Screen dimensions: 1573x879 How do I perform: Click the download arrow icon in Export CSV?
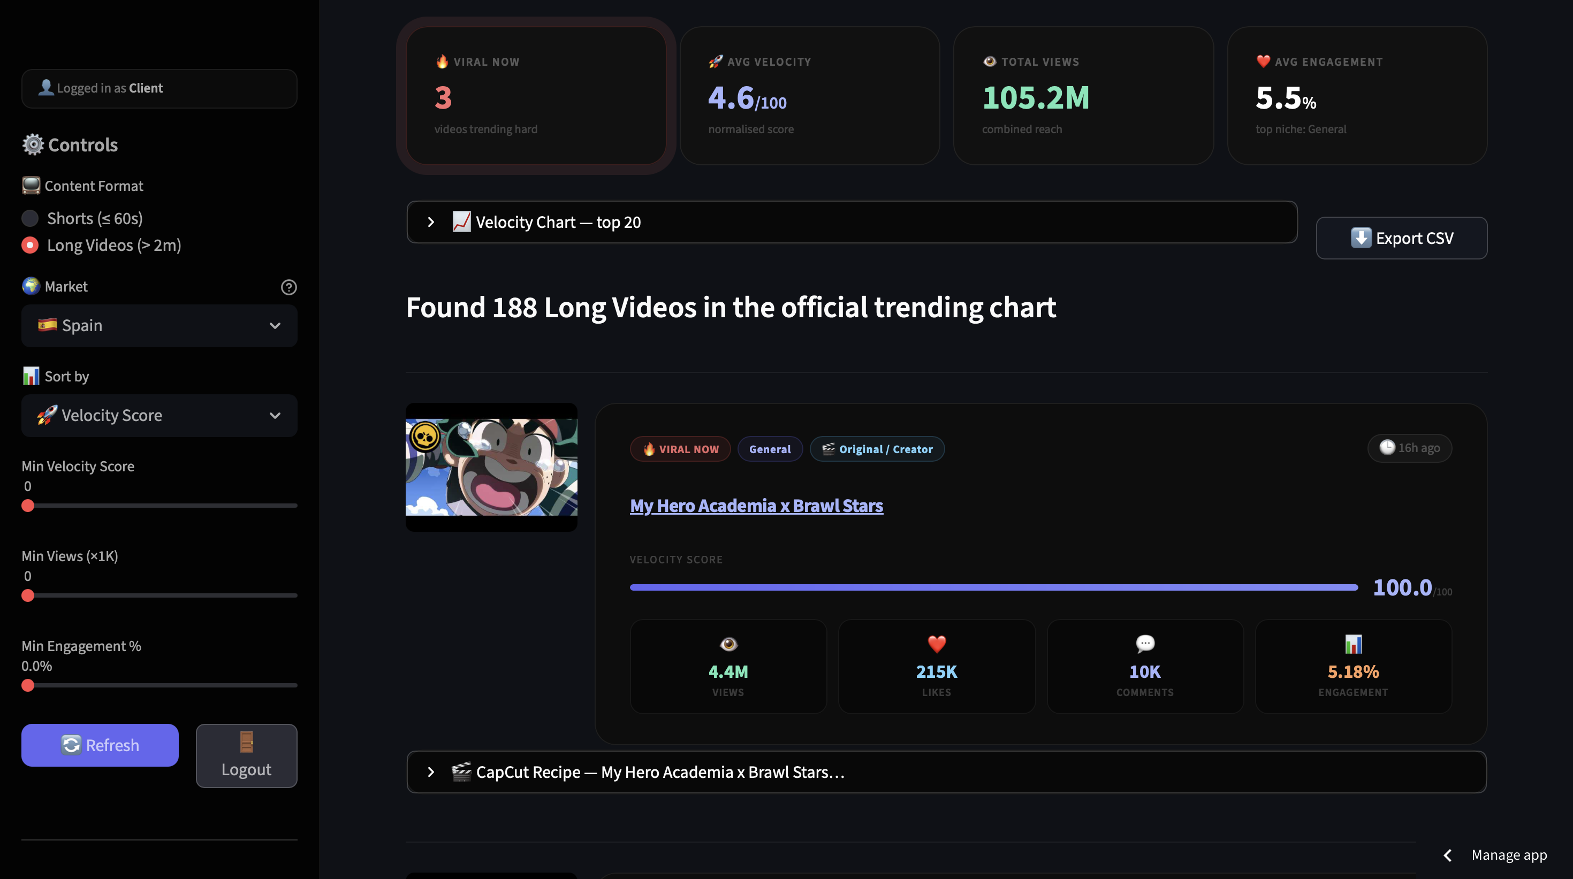(x=1361, y=238)
